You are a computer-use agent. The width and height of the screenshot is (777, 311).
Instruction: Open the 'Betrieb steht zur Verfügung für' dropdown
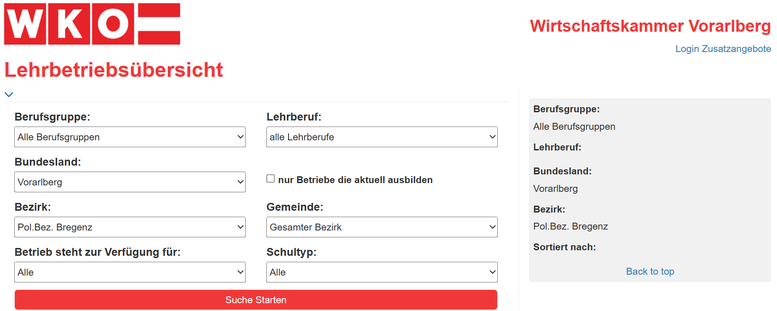130,272
